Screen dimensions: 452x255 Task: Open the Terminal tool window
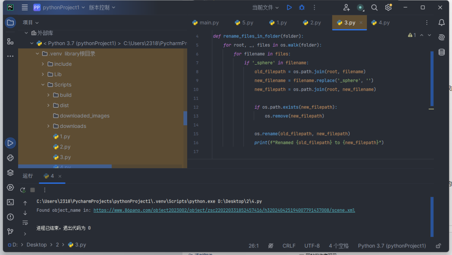pyautogui.click(x=10, y=202)
